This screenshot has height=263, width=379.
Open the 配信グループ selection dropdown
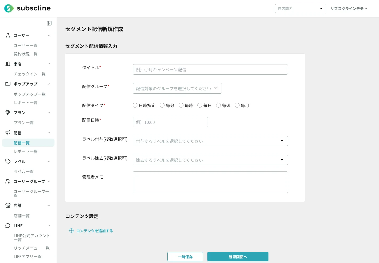[177, 88]
